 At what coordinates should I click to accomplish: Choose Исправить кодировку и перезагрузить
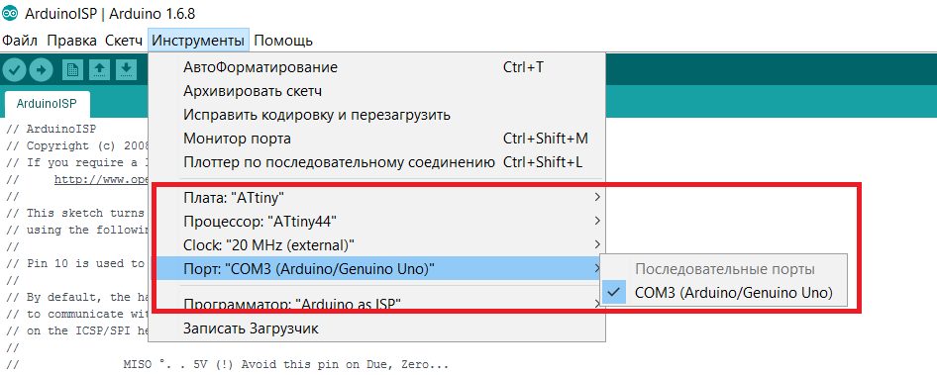[x=377, y=115]
